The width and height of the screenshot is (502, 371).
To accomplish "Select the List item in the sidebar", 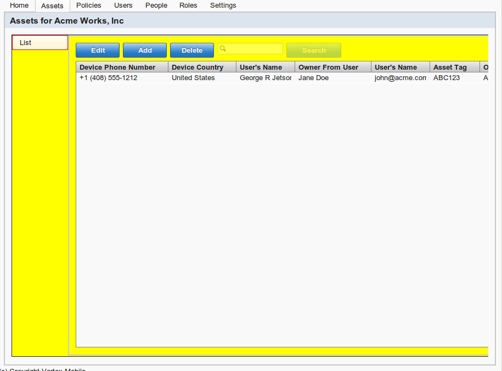I will 40,43.
